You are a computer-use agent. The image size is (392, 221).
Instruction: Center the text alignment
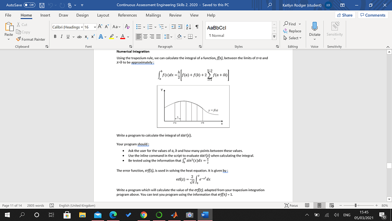[x=145, y=36]
